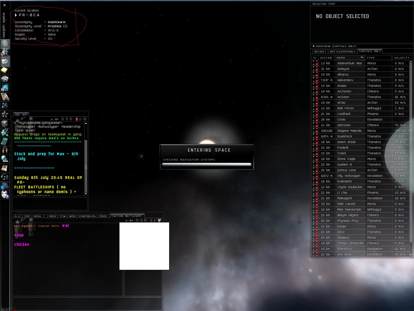Select Matt Calvert in overview
The image size is (414, 311).
click(x=360, y=204)
